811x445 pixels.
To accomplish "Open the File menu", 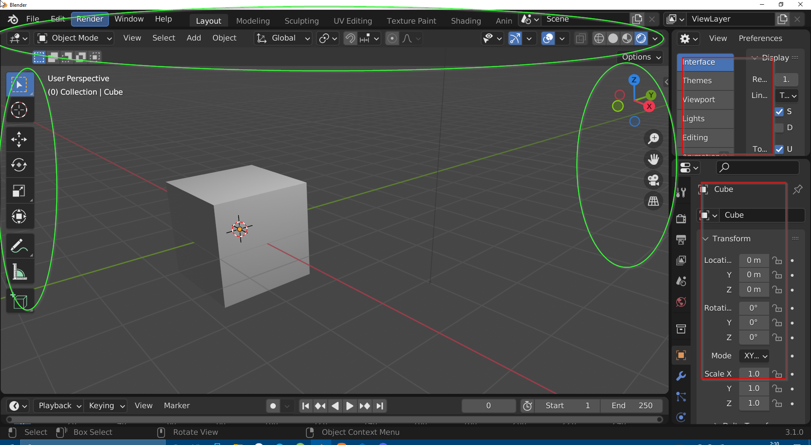I will 33,19.
